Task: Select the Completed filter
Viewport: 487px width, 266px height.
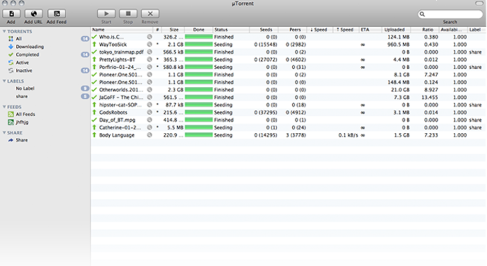Action: (27, 55)
